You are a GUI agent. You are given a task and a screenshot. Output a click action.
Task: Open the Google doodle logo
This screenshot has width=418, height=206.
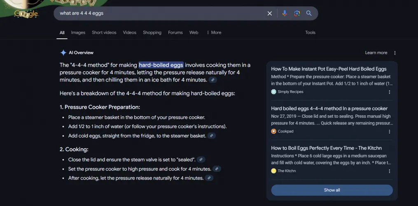click(x=26, y=14)
